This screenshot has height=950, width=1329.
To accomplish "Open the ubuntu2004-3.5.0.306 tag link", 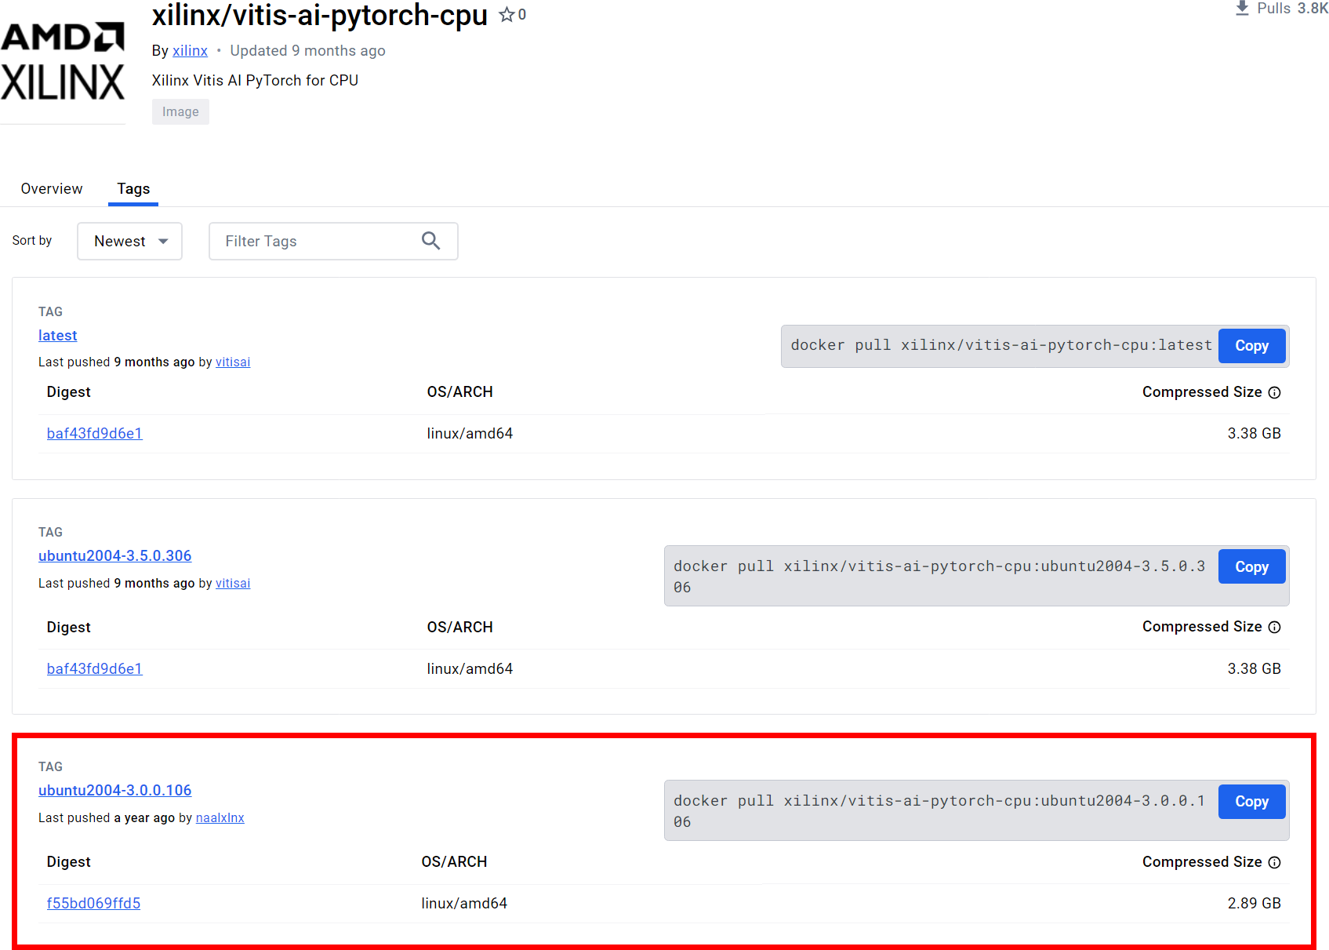I will (x=115, y=555).
